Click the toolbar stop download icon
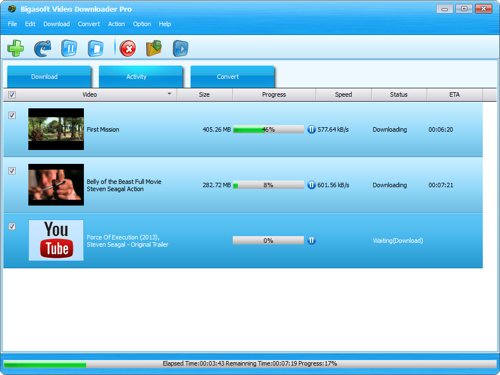 (96, 48)
